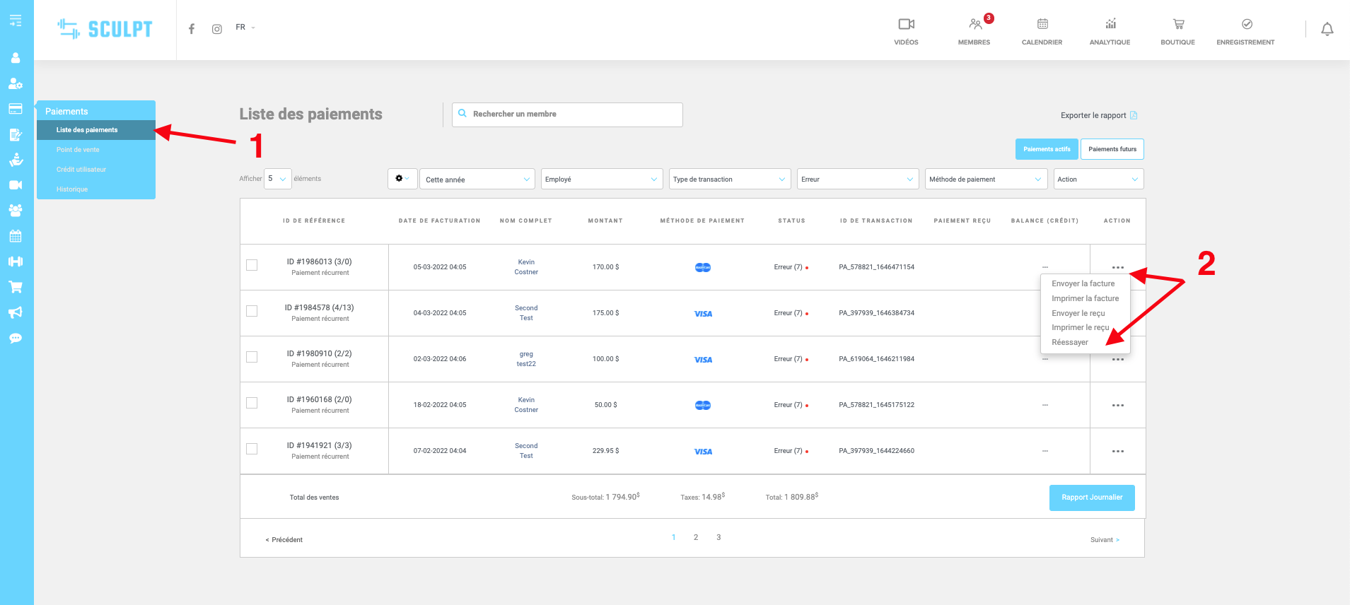Open the Boutique section

[x=1178, y=32]
